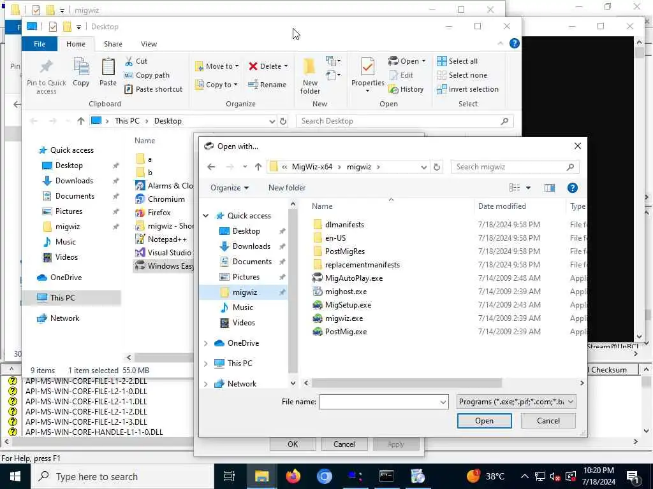The height and width of the screenshot is (489, 653).
Task: Click Invert selection in ribbon
Action: 467,89
